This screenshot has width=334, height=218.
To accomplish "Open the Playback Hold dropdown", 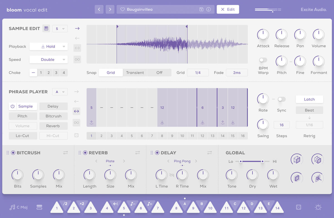I will 48,46.
